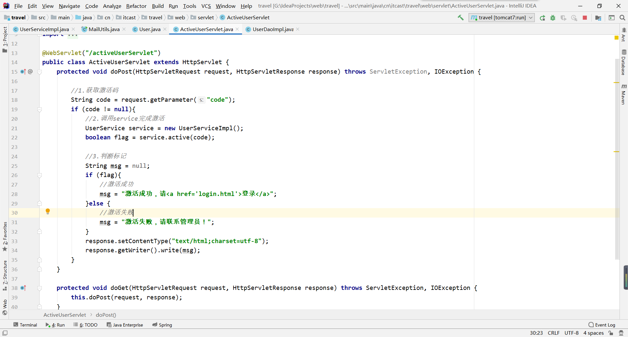Click the override gutter marker on line 15
The image size is (628, 337).
[23, 72]
